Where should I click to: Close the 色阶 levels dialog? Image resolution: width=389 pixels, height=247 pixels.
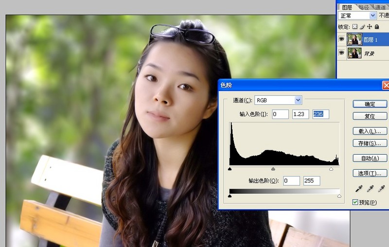(386, 85)
